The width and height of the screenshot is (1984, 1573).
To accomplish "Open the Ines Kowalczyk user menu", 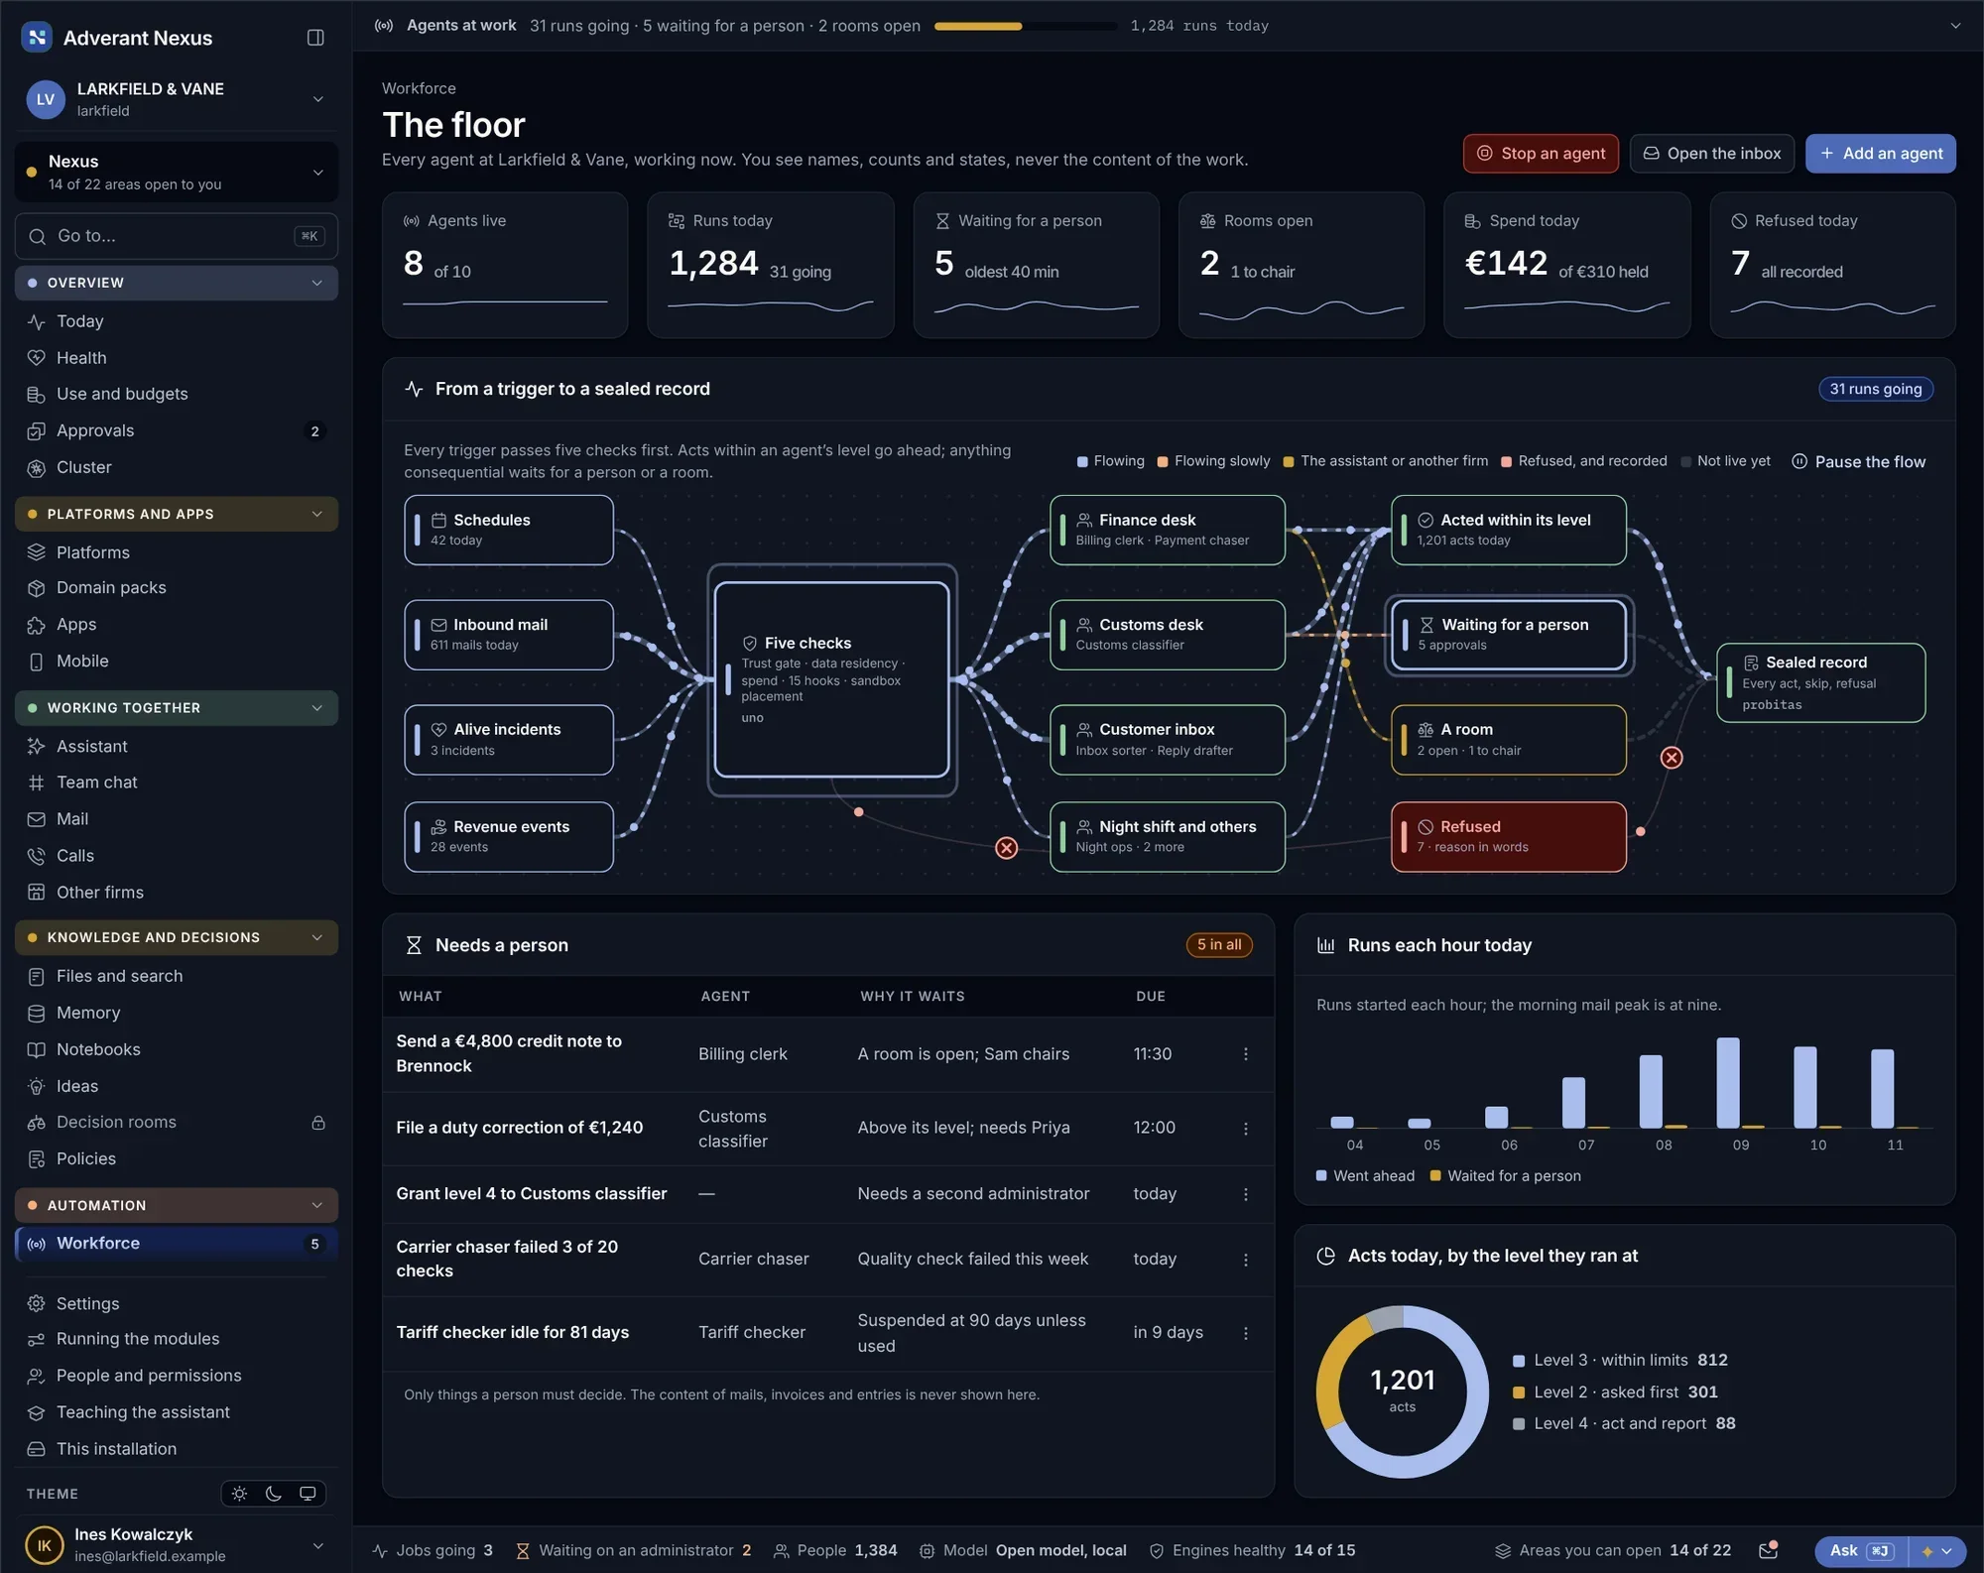I will tap(177, 1545).
